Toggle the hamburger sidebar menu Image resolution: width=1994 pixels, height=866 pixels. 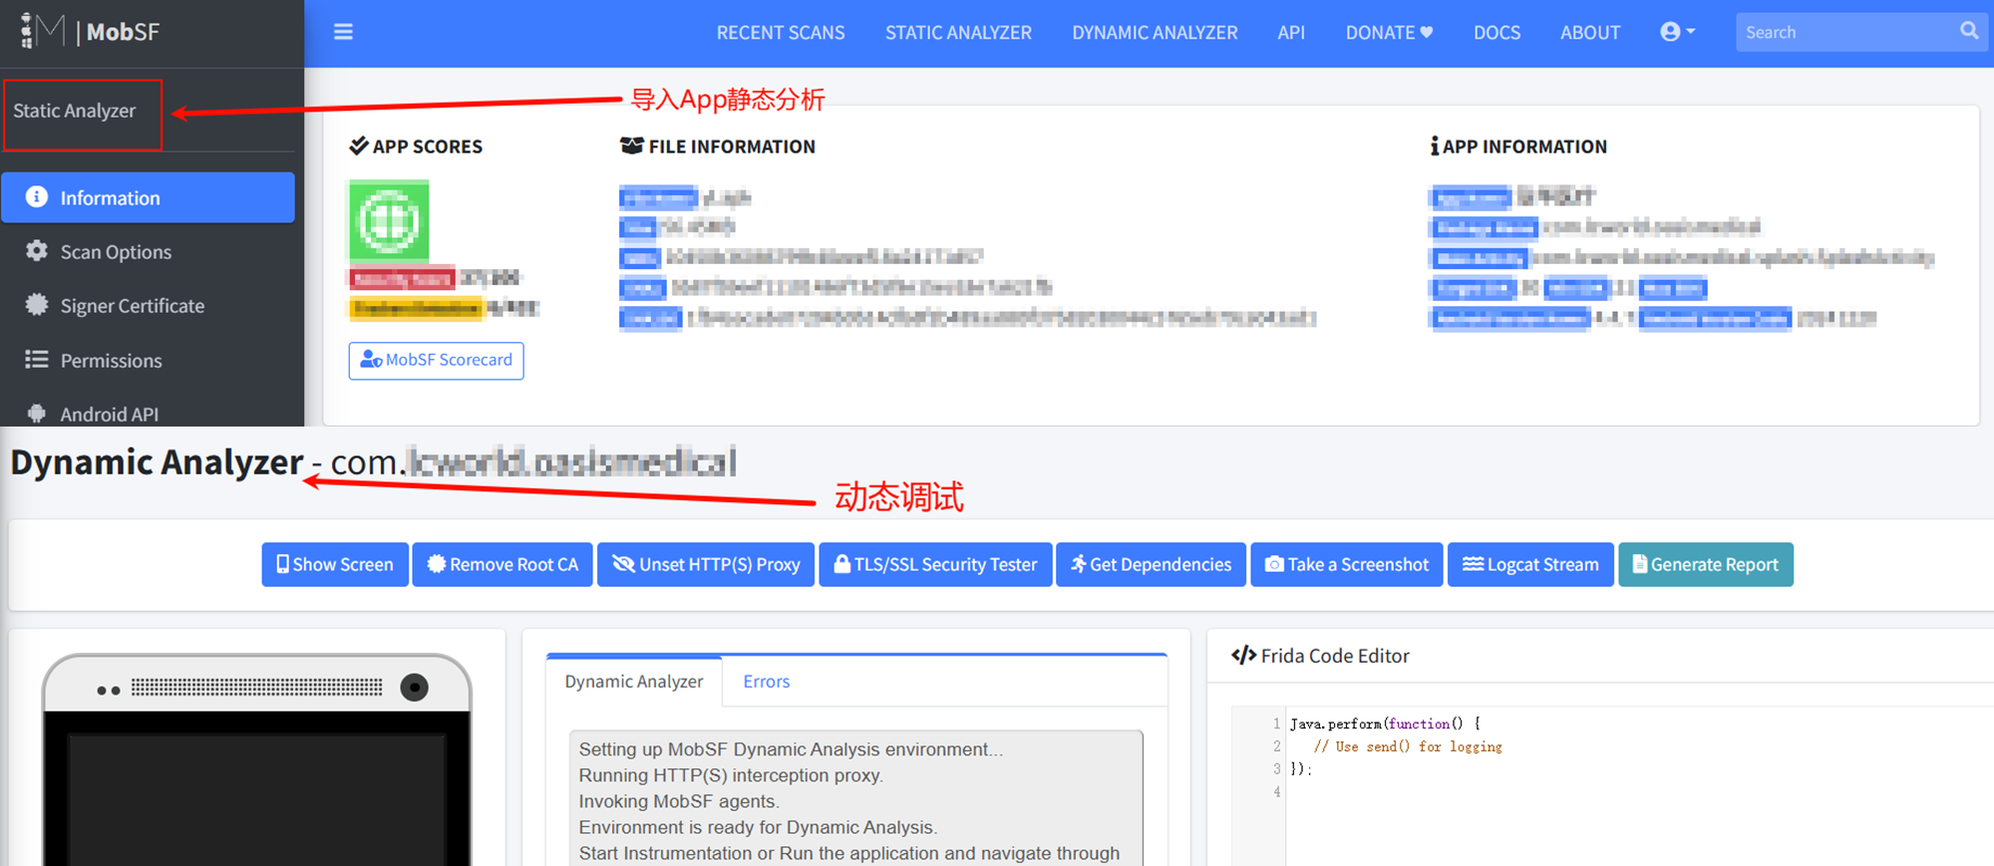[343, 32]
